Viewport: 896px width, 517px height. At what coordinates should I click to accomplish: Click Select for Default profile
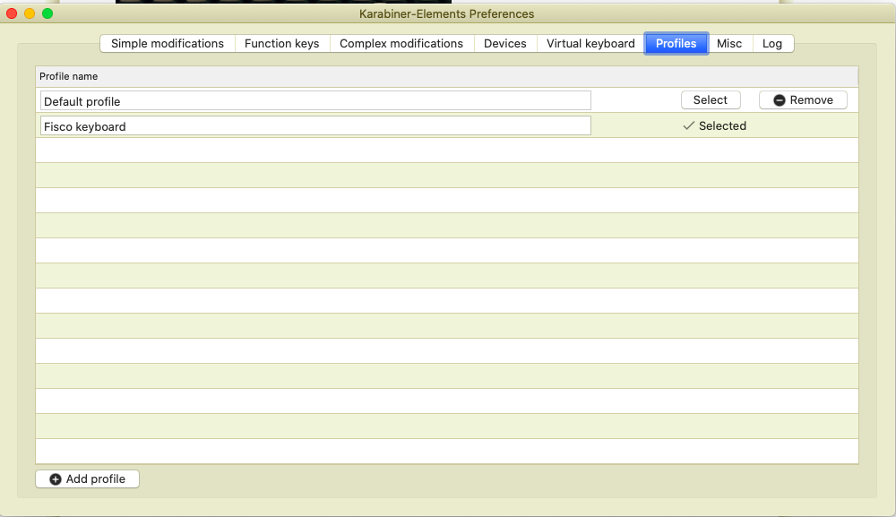pos(711,100)
